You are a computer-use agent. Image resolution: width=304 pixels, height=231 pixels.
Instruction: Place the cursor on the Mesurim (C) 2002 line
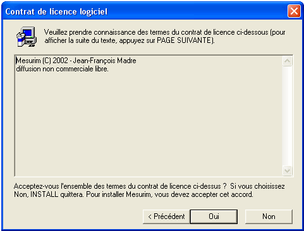coord(76,61)
